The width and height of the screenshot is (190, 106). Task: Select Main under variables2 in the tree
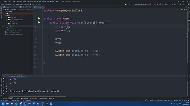tap(12, 26)
